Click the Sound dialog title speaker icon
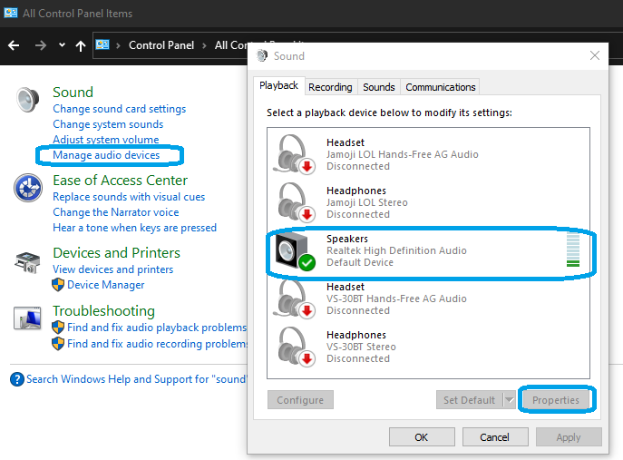 (262, 55)
